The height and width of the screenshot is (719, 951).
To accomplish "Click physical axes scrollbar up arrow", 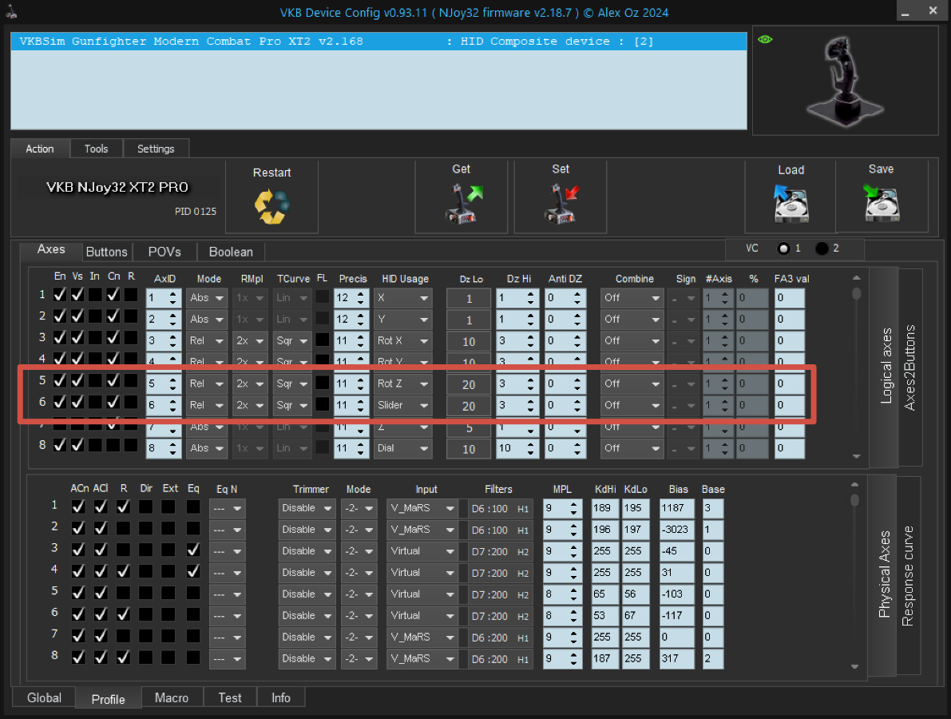I will [x=854, y=485].
